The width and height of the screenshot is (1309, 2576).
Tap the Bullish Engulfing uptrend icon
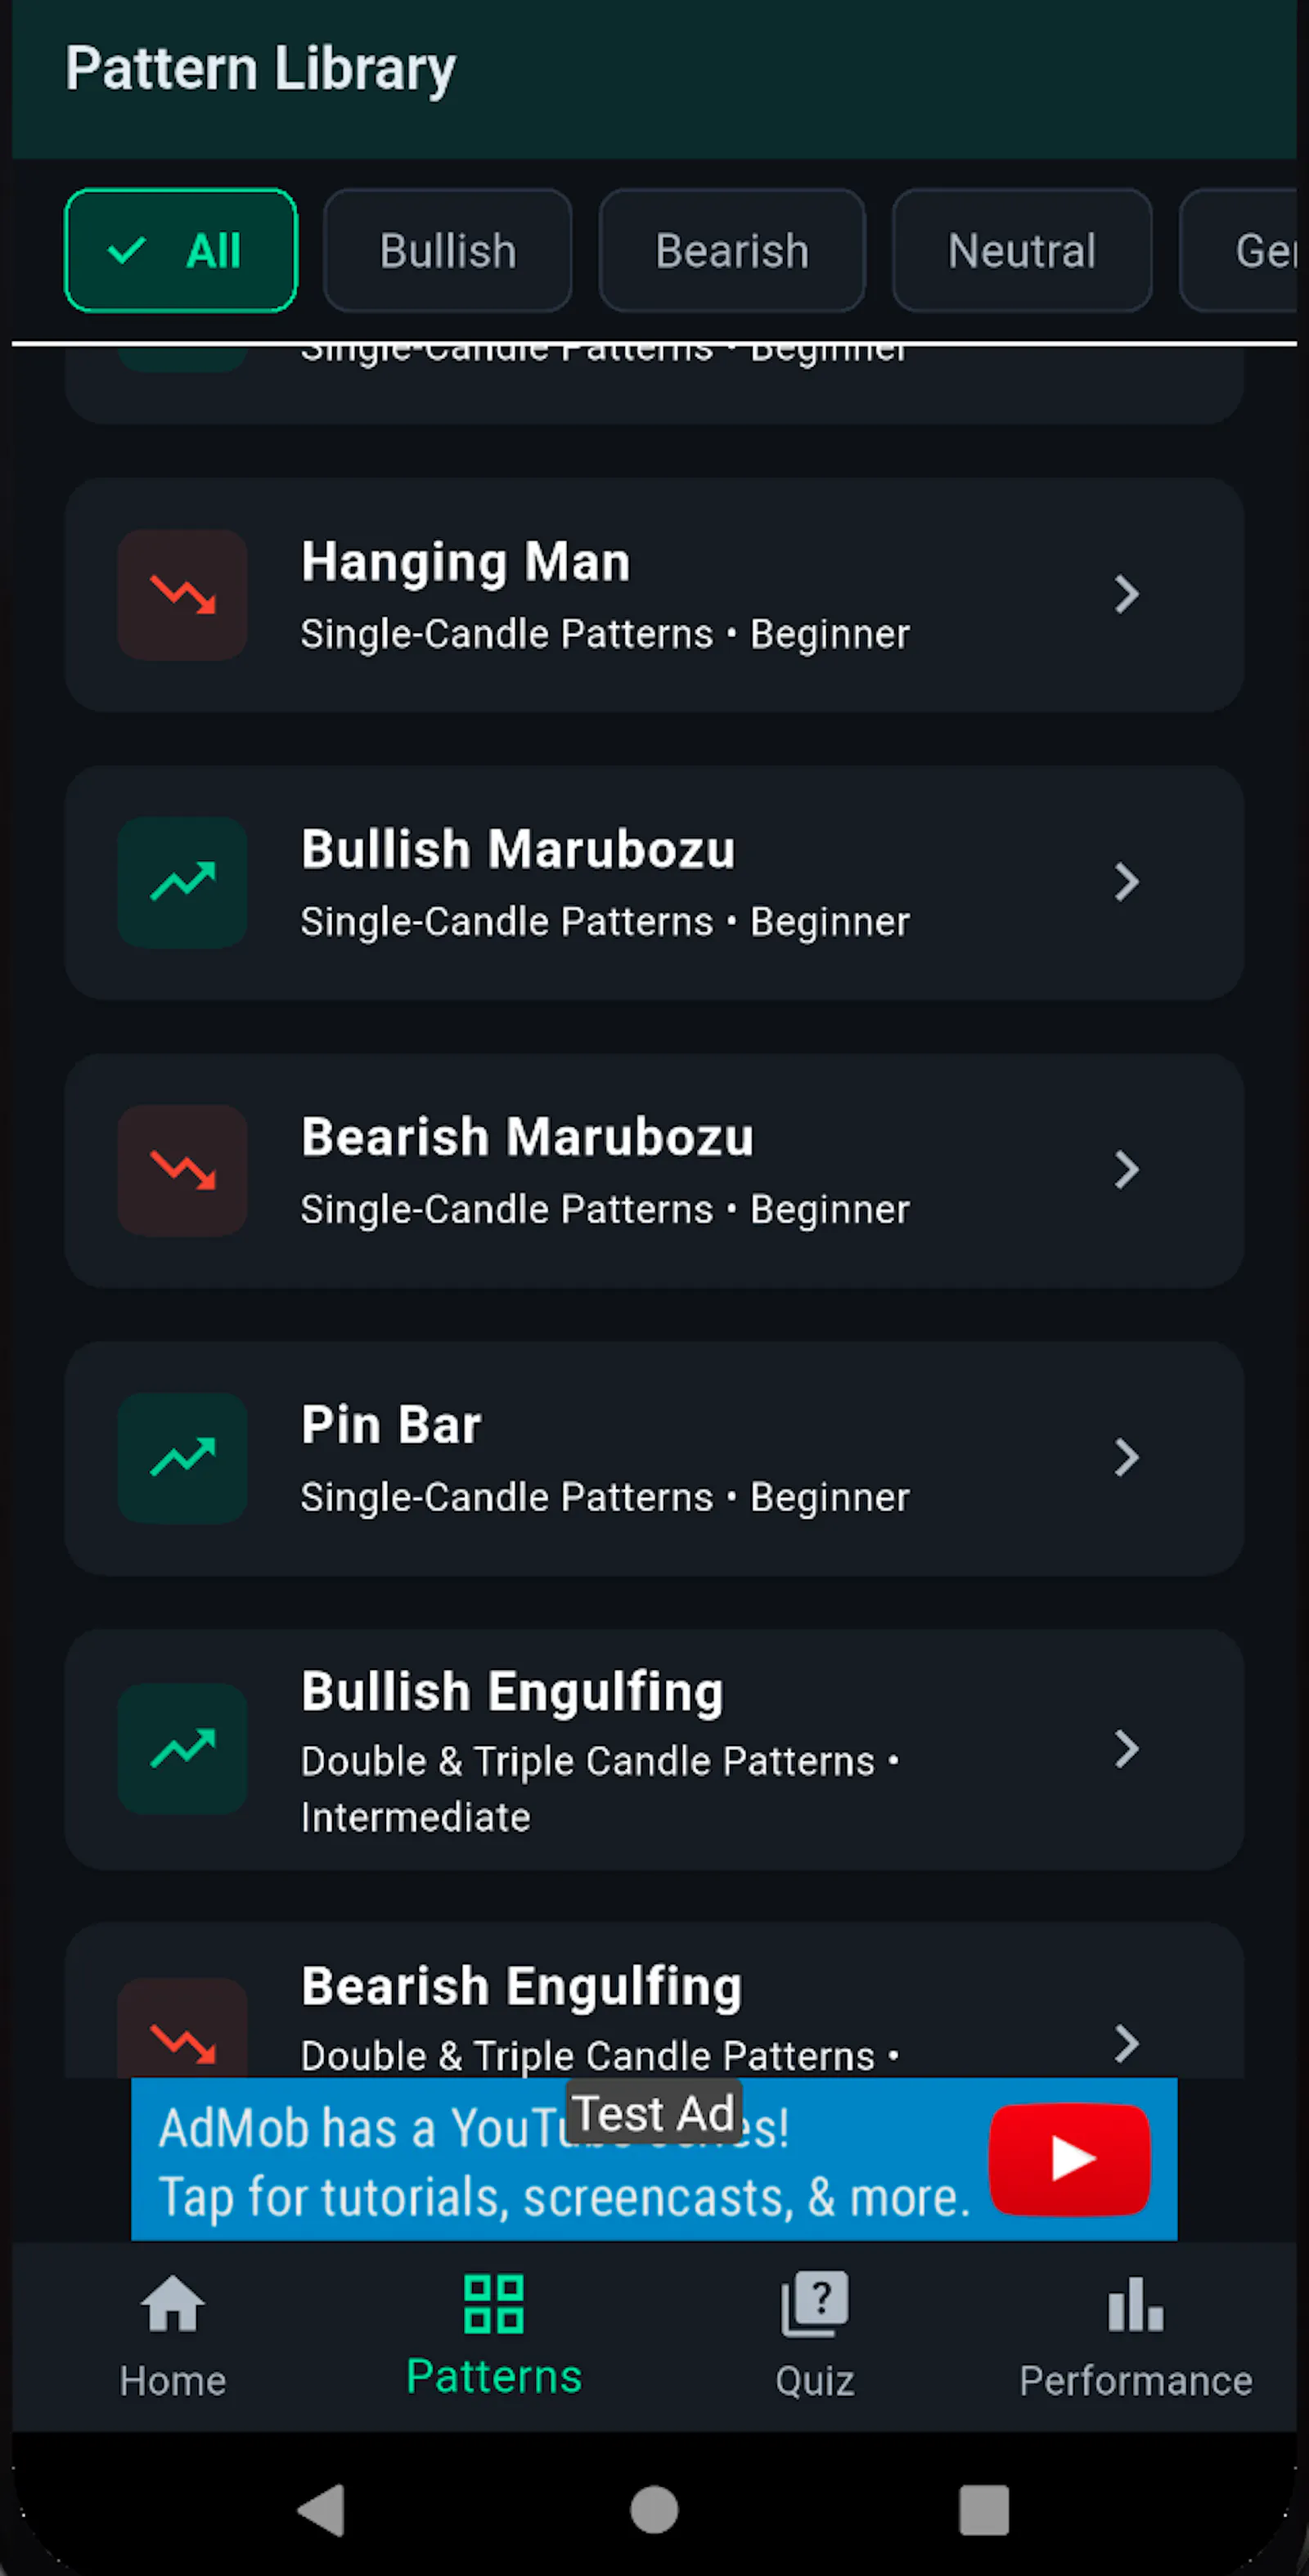tap(182, 1749)
